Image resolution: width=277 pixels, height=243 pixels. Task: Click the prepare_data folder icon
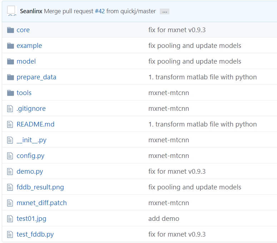[x=10, y=77]
